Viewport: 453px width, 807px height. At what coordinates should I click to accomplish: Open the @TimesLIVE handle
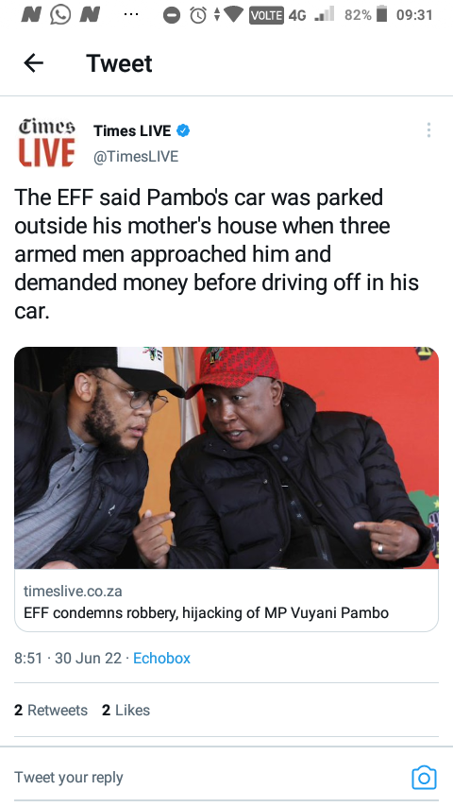click(136, 157)
